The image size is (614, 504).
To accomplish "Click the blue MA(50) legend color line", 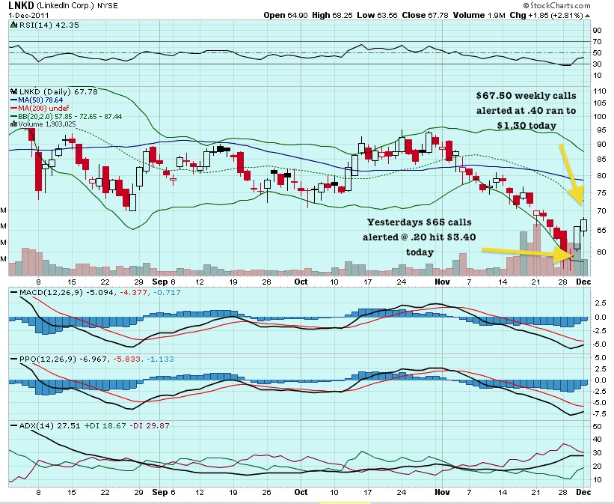I will click(12, 99).
